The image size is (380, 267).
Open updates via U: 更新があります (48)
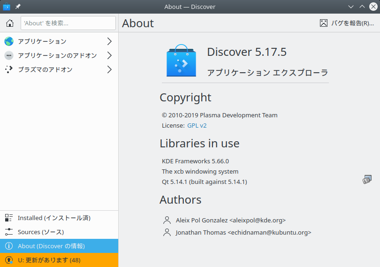tap(59, 260)
